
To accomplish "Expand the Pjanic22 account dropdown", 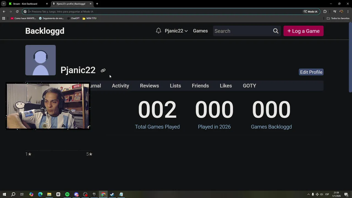I will (x=176, y=31).
